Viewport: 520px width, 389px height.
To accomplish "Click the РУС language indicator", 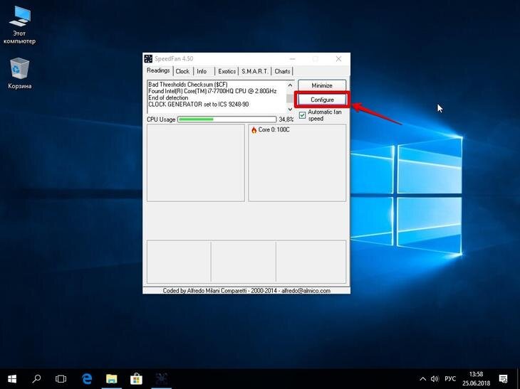I will (450, 379).
